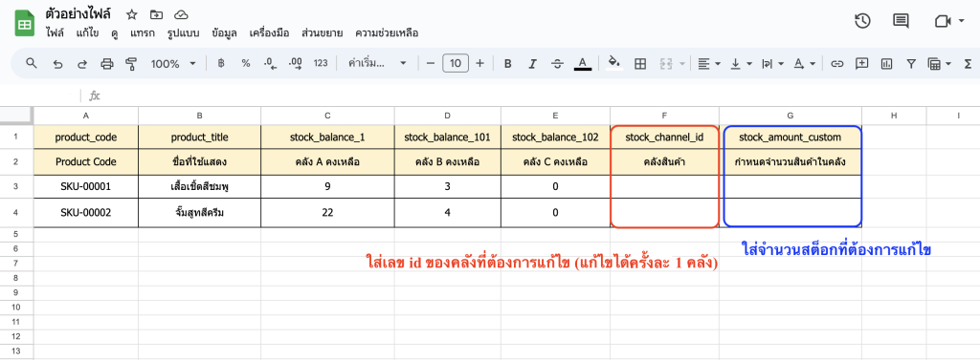
Task: Open the 100% zoom dropdown
Action: [x=173, y=63]
